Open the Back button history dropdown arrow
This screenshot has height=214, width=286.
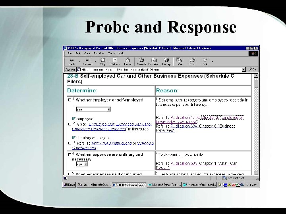click(79, 62)
